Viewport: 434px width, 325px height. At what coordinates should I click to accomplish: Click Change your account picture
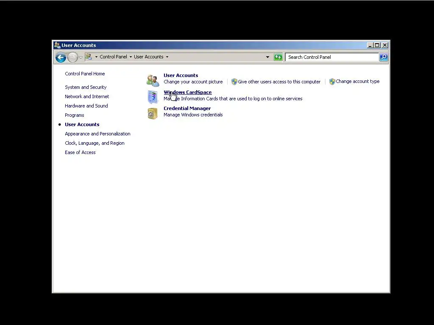pos(193,82)
